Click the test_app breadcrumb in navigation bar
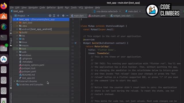 tap(17, 11)
